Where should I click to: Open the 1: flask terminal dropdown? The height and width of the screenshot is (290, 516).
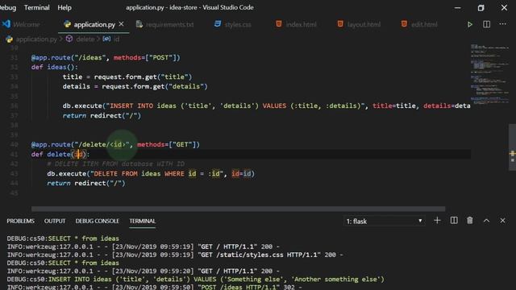[x=384, y=222]
